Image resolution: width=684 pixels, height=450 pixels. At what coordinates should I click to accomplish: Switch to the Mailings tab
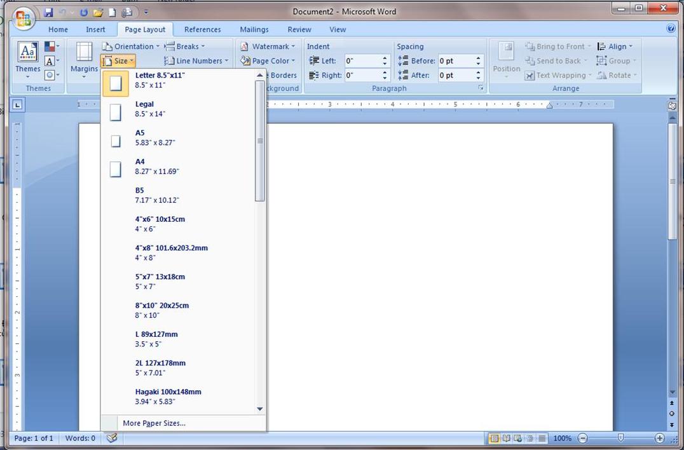point(254,29)
